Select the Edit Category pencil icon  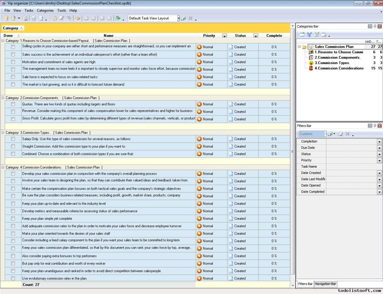click(x=317, y=35)
